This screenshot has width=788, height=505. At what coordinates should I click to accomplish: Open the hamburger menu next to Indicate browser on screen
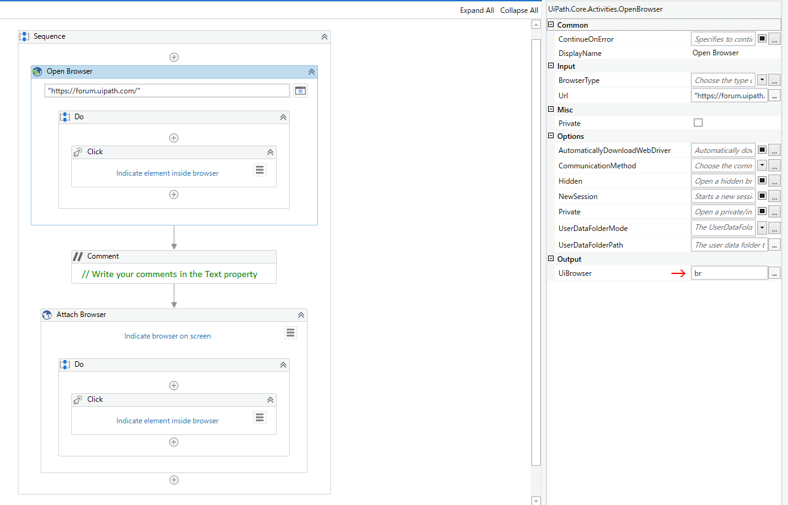290,332
